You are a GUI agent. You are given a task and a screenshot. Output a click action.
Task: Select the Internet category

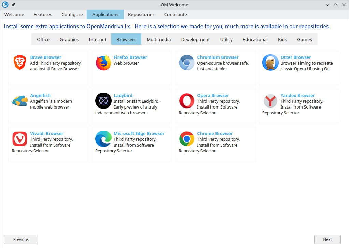[97, 39]
